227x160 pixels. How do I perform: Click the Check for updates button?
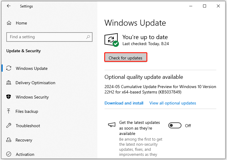coord(126,57)
